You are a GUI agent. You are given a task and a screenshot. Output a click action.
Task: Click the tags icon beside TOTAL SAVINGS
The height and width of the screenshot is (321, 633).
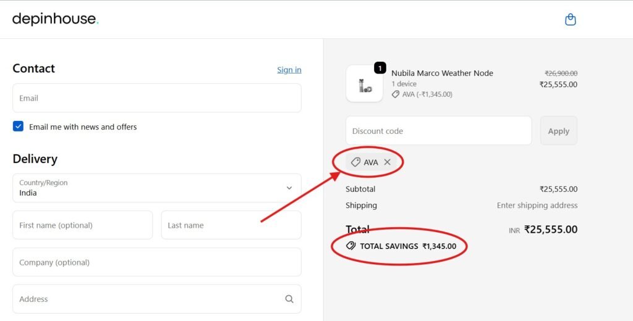pos(351,246)
